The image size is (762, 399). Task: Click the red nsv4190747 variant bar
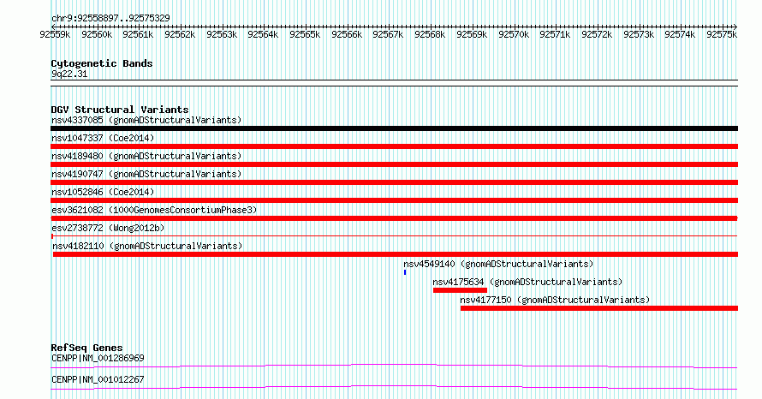(394, 182)
